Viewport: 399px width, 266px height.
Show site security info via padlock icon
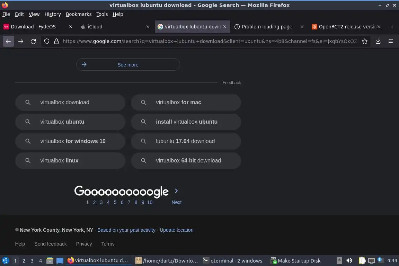56,41
